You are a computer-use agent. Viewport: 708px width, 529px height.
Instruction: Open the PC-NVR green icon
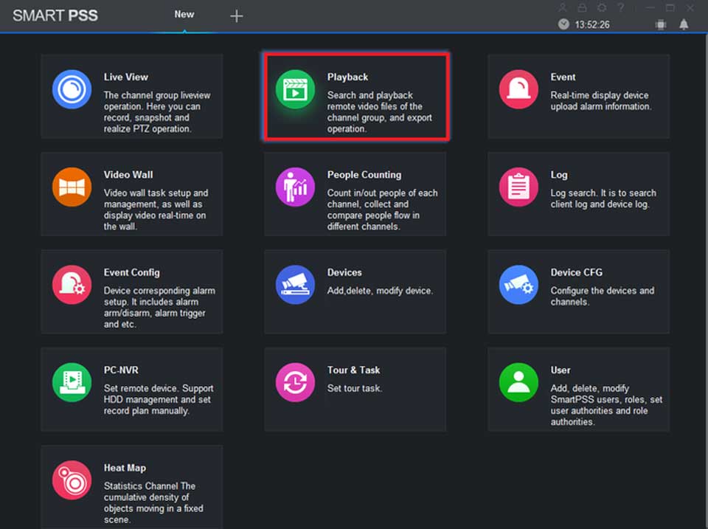(72, 382)
